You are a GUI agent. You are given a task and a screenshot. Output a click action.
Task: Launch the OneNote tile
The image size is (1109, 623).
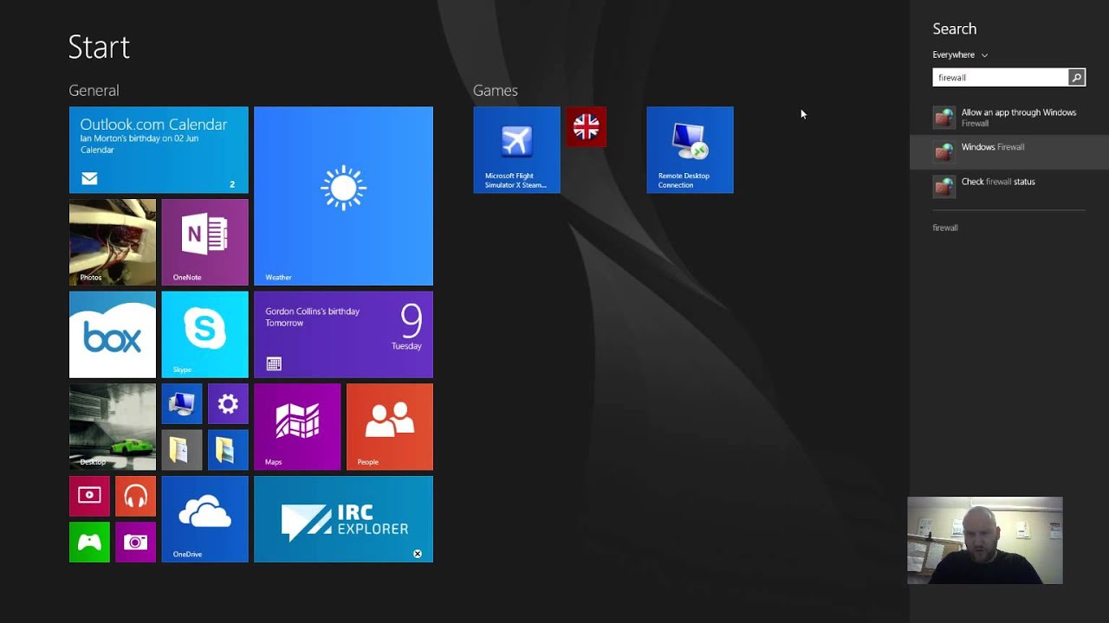click(204, 242)
